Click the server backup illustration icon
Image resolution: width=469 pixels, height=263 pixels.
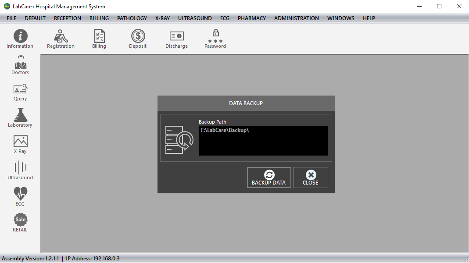tap(179, 139)
